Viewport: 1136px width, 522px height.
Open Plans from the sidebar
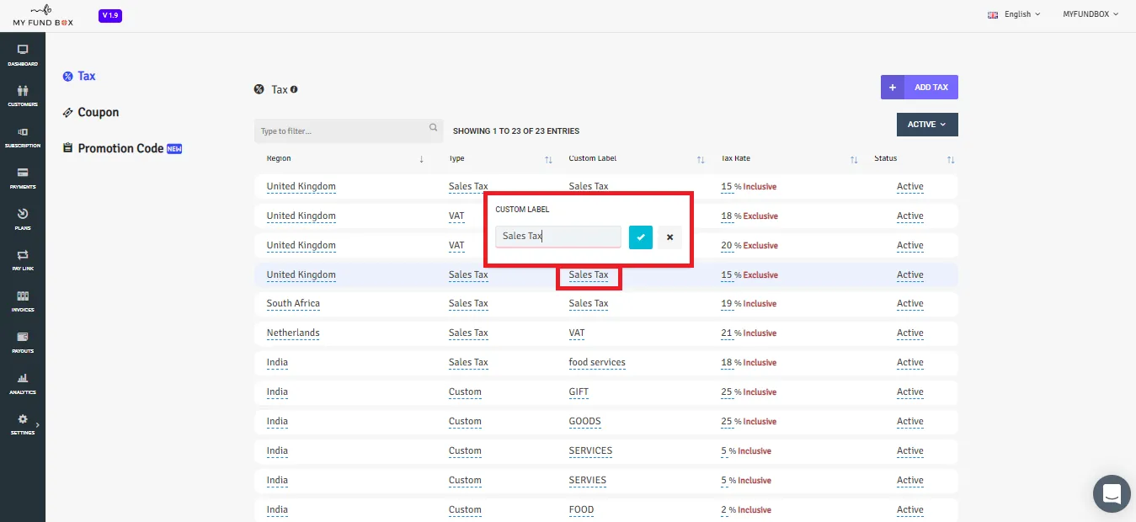(x=23, y=219)
